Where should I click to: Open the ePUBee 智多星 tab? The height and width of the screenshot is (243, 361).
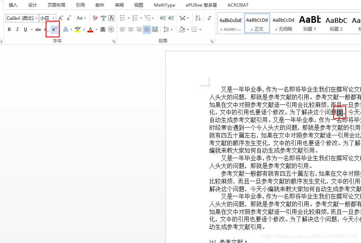(x=202, y=5)
